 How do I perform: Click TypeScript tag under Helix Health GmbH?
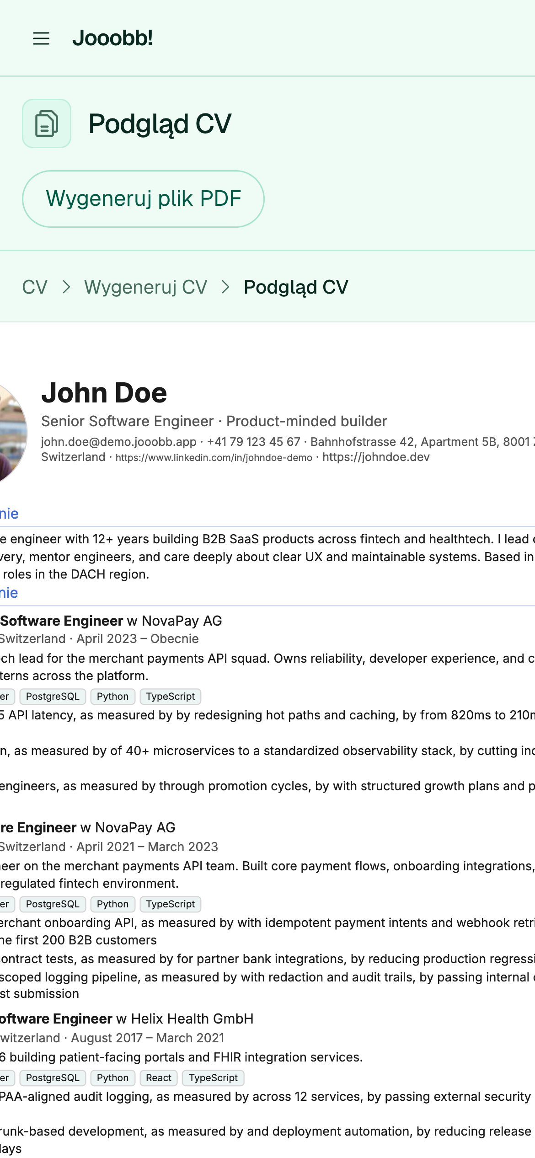(x=213, y=1078)
